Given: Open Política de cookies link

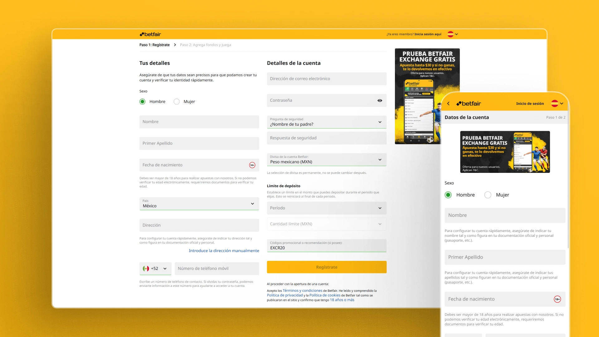Looking at the screenshot, I should point(325,295).
